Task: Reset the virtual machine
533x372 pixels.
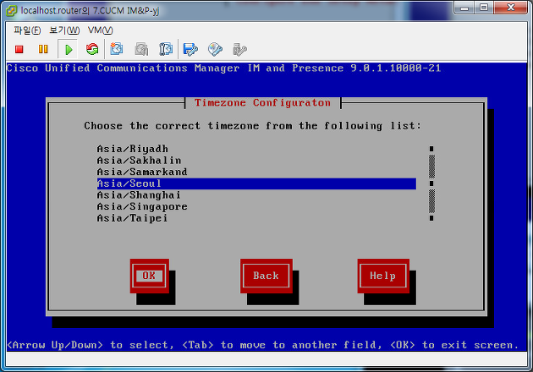Action: click(91, 50)
